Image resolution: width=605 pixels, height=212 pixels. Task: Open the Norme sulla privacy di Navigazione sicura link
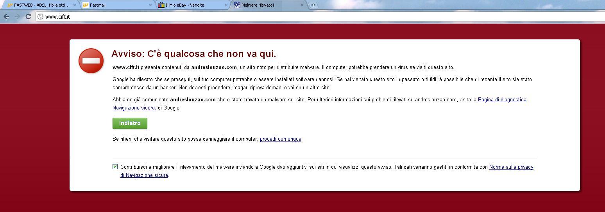511,167
